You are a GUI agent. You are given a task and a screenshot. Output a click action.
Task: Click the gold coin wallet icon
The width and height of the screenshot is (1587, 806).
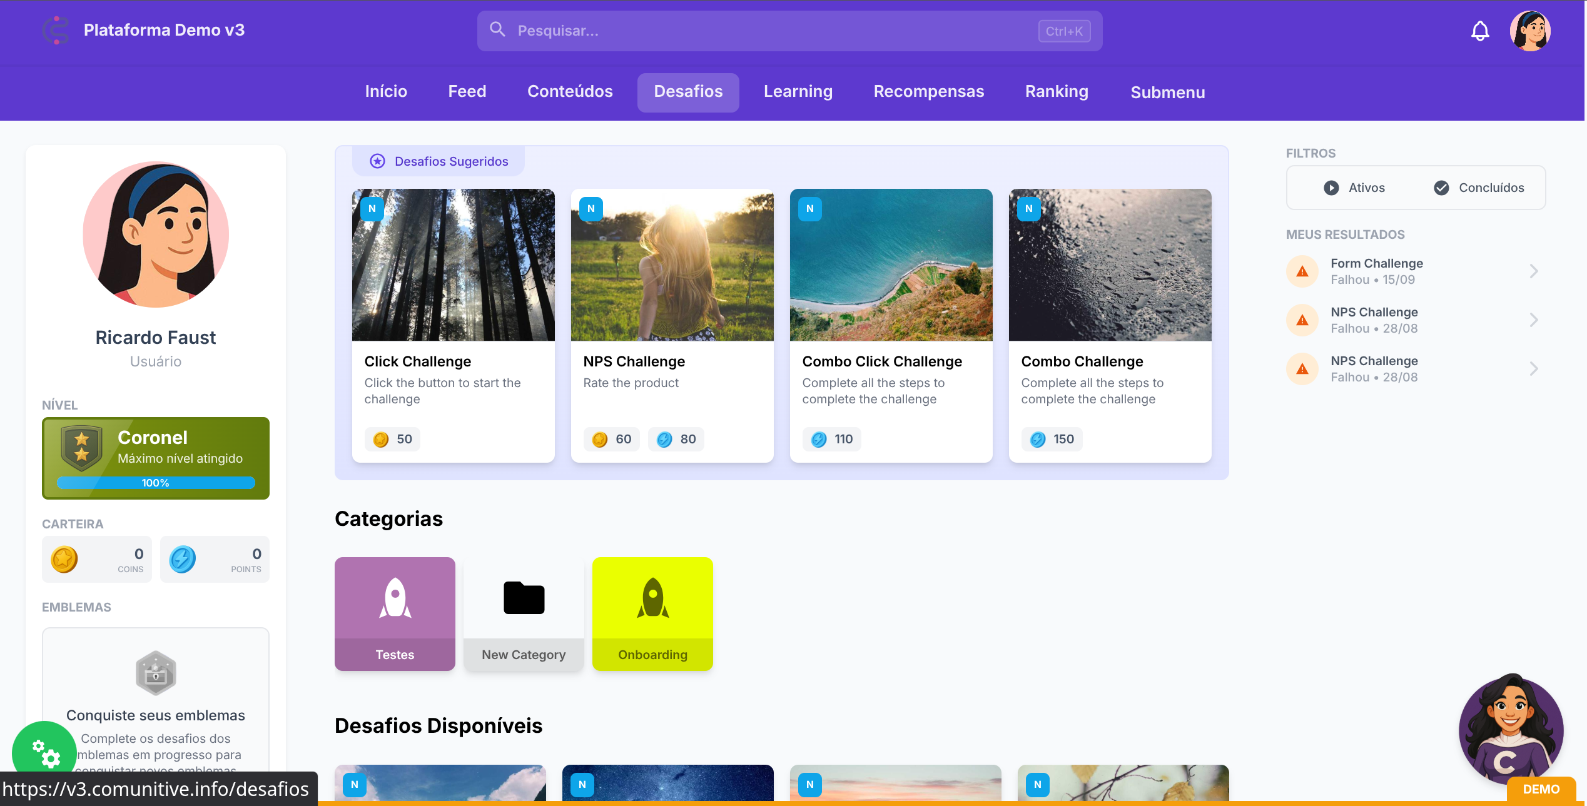(64, 559)
